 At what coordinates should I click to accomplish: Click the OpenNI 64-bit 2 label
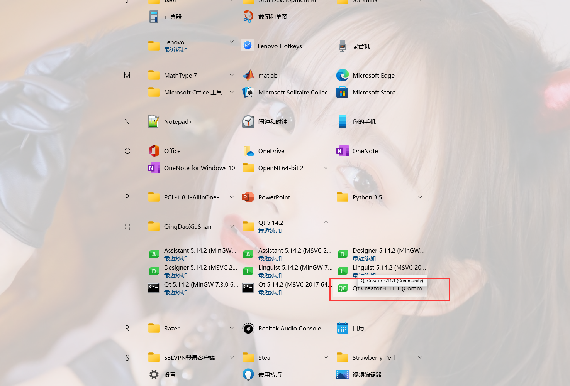click(x=281, y=168)
